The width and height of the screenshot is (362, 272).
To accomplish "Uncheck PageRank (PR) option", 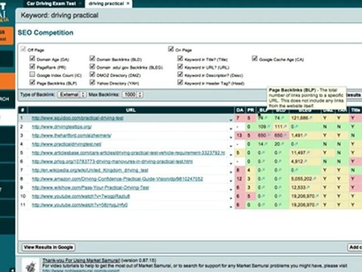I will click(32, 66).
